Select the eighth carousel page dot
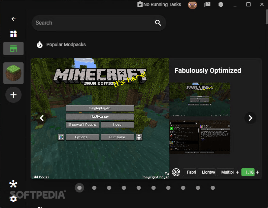This screenshot has height=208, width=268. point(183,188)
